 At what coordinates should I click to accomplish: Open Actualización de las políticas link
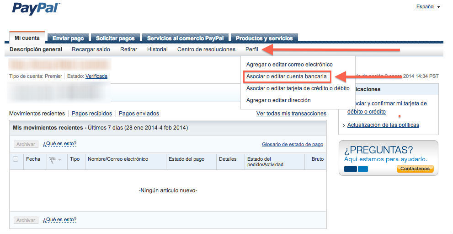tap(383, 125)
